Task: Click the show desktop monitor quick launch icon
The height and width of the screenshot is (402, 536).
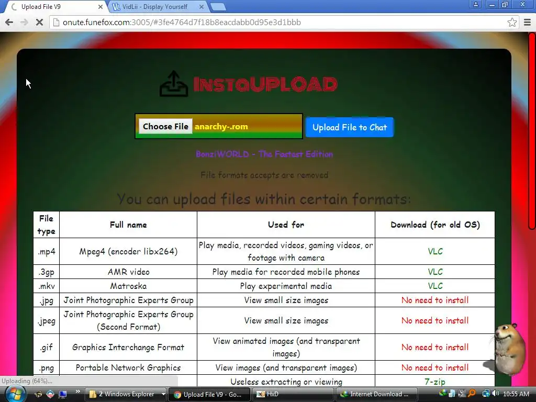Action: (x=62, y=394)
